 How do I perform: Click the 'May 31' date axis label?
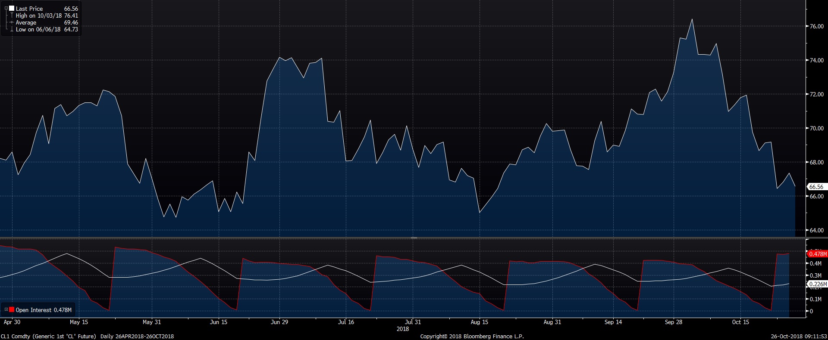[x=151, y=322]
